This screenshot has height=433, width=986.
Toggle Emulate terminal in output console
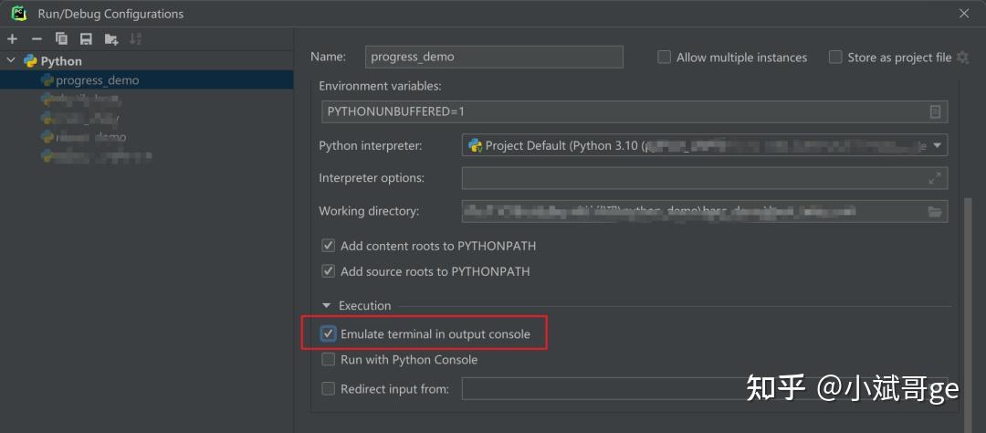tap(329, 333)
